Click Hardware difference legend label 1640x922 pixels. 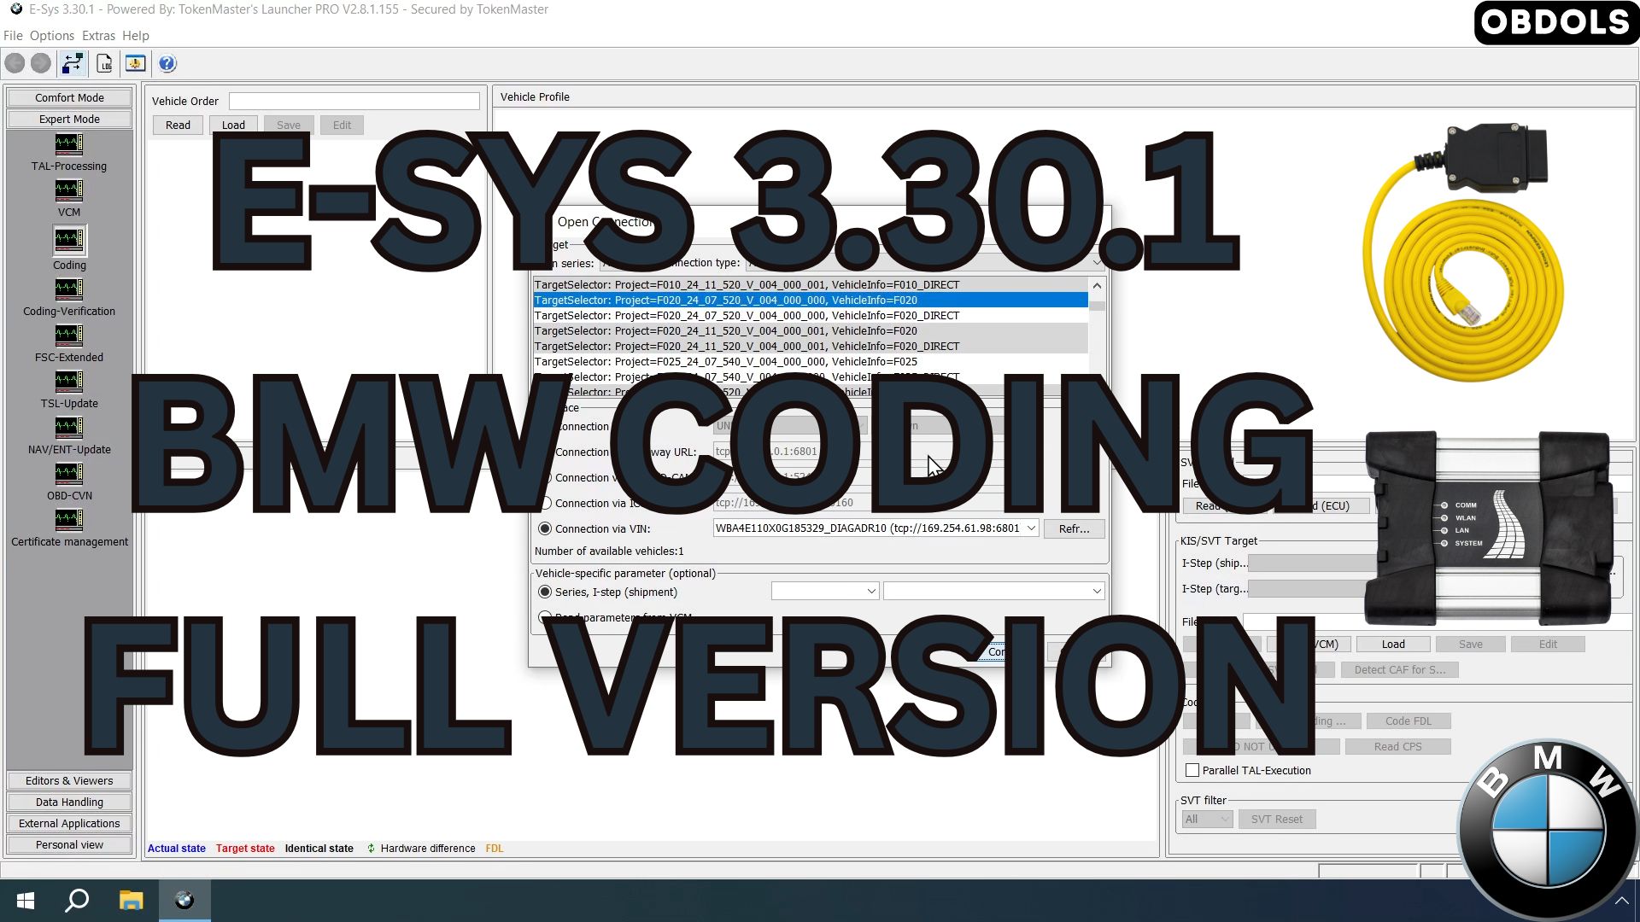[x=427, y=848]
